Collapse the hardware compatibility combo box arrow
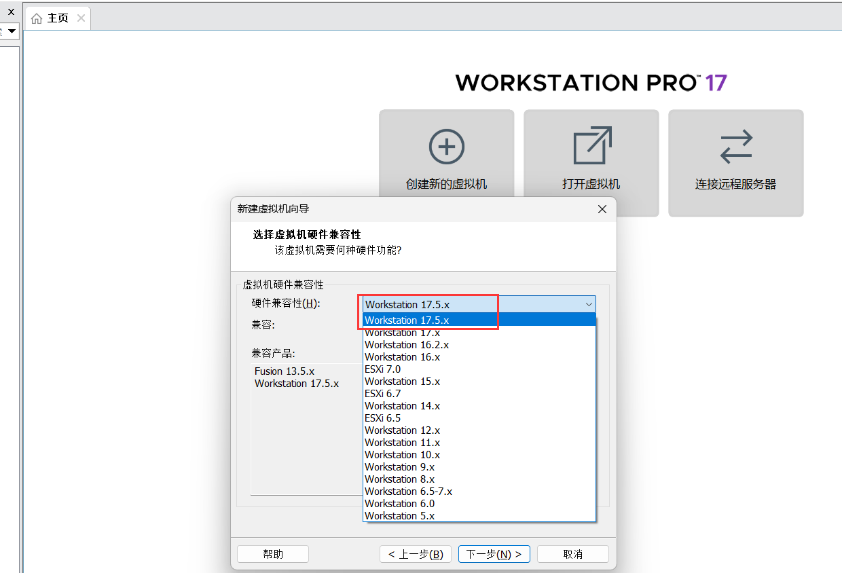Image resolution: width=842 pixels, height=573 pixels. (x=589, y=304)
